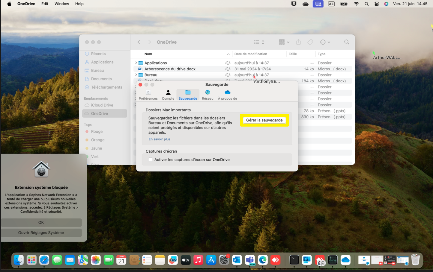Image resolution: width=433 pixels, height=272 pixels.
Task: Sort Finder list by Nom column
Action: click(148, 54)
